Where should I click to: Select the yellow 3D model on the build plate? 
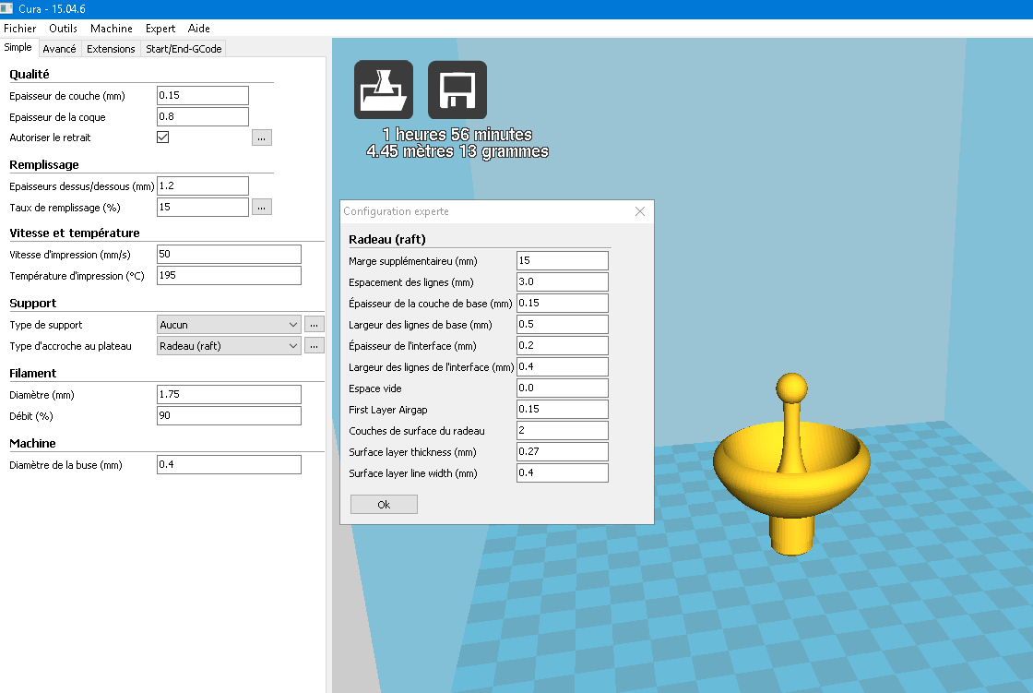coord(791,464)
